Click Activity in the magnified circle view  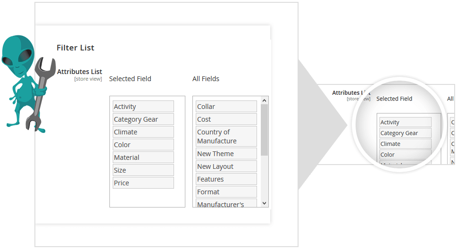tap(406, 122)
